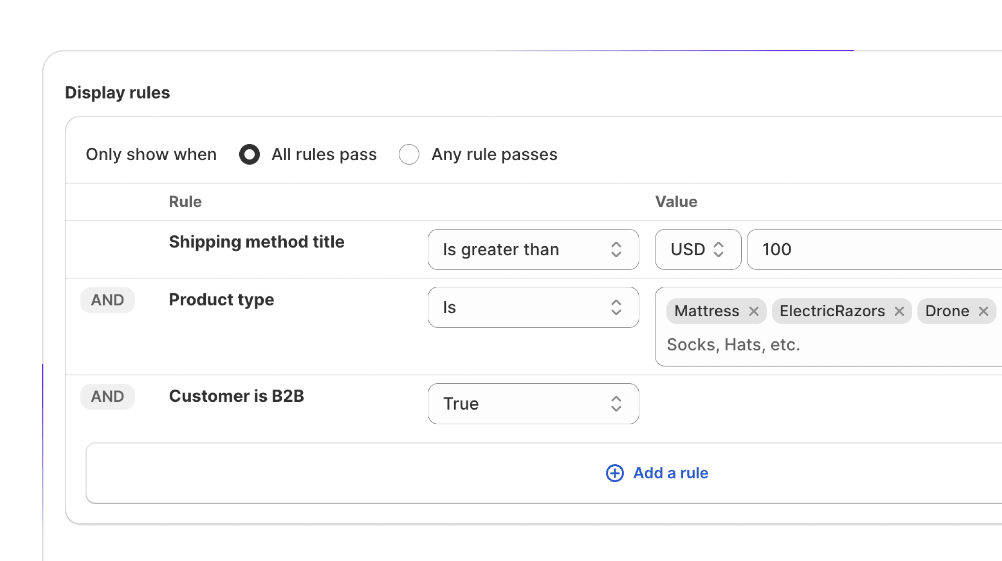The width and height of the screenshot is (1002, 561).
Task: Remove the Mattress tag
Action: pyautogui.click(x=753, y=311)
